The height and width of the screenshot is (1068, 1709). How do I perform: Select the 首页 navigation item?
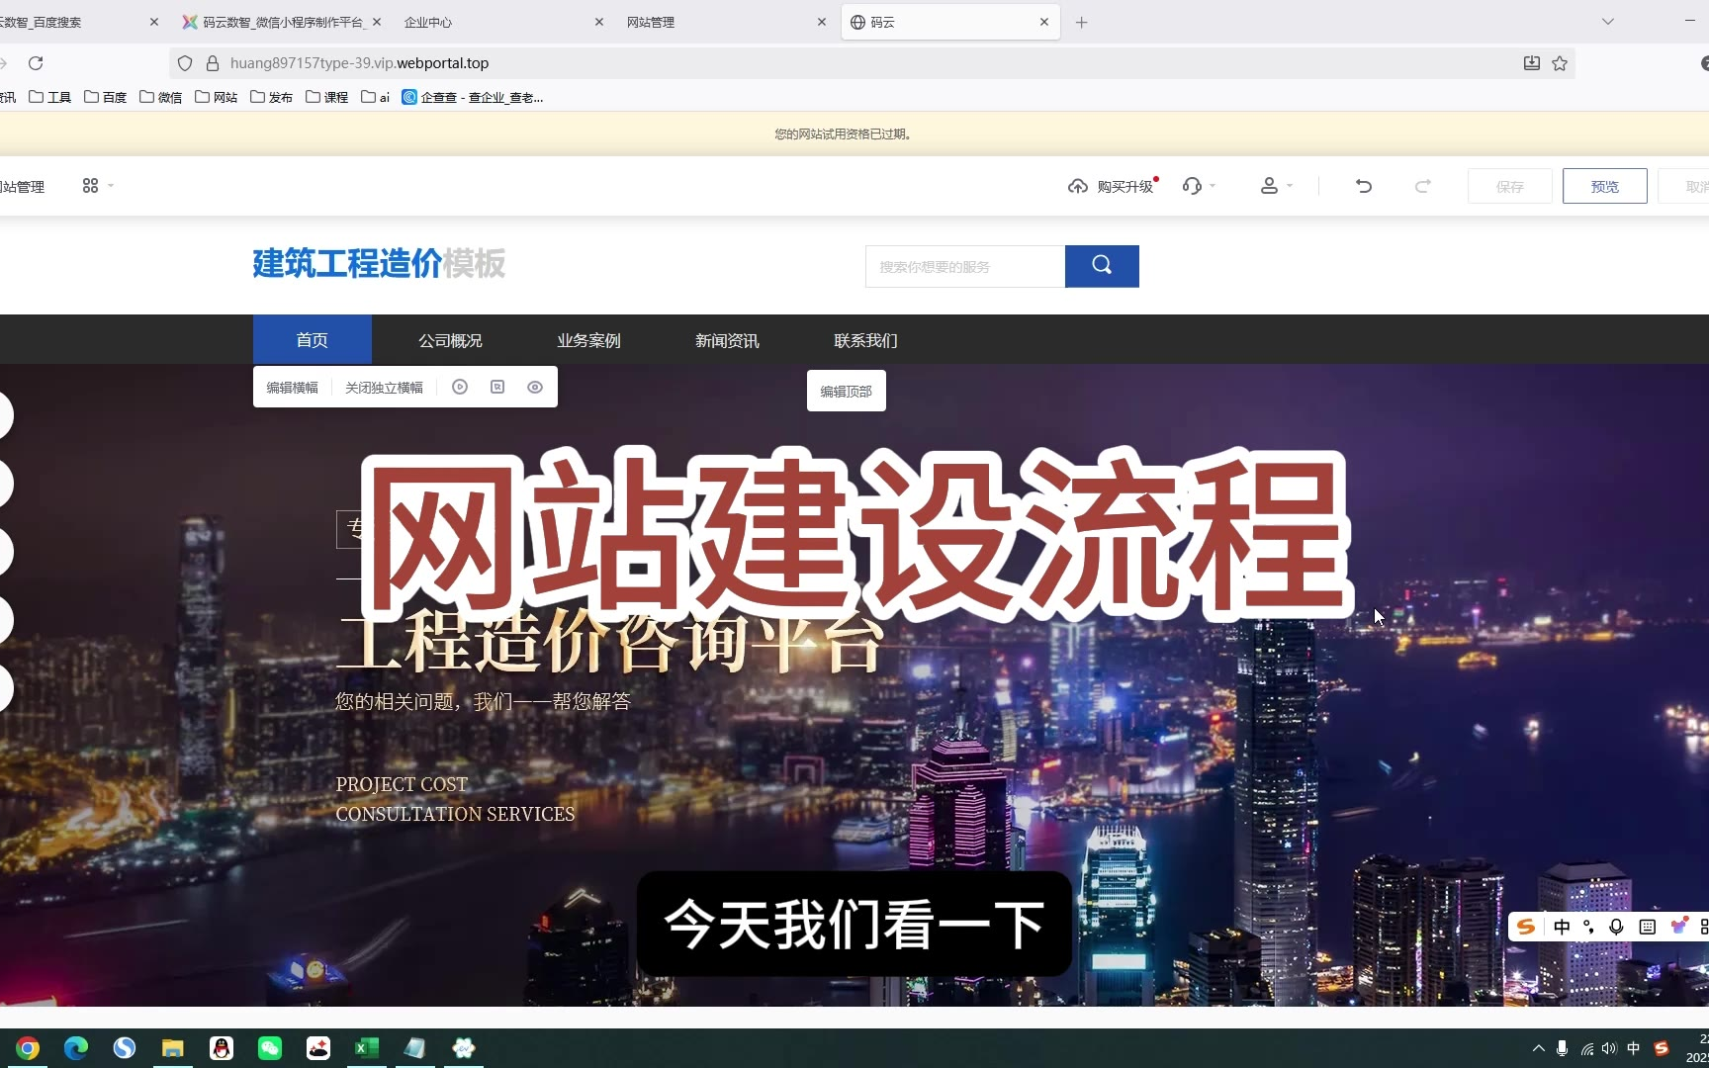coord(313,340)
